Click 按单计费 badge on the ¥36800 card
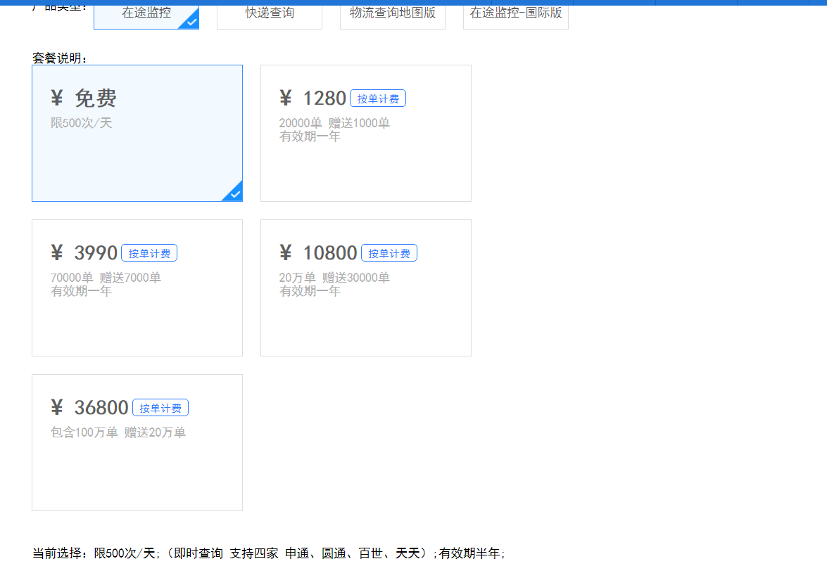The width and height of the screenshot is (827, 566). [160, 407]
